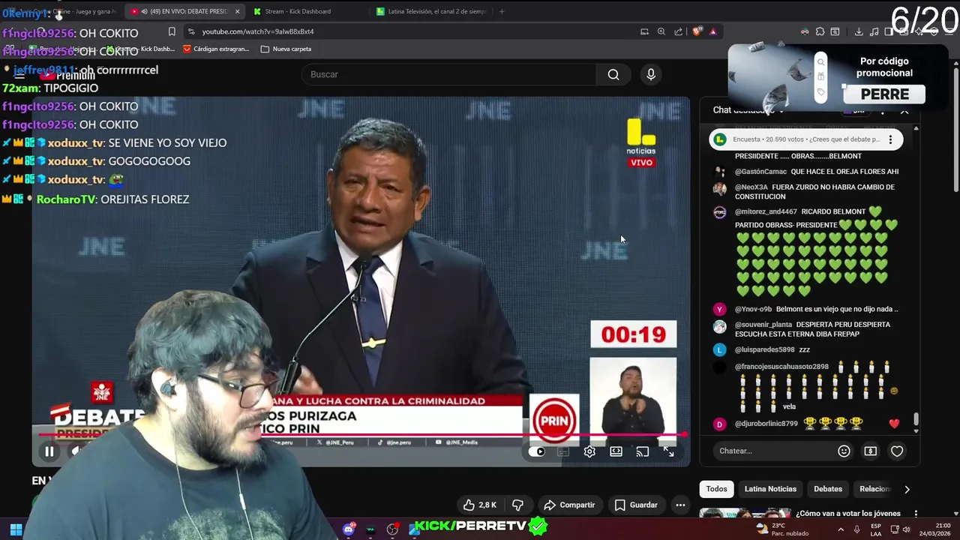The height and width of the screenshot is (540, 960).
Task: Open more actions menu below video
Action: [x=680, y=505]
